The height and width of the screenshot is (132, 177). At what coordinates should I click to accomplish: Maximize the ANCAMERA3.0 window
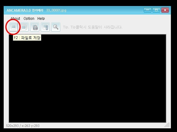156,10
